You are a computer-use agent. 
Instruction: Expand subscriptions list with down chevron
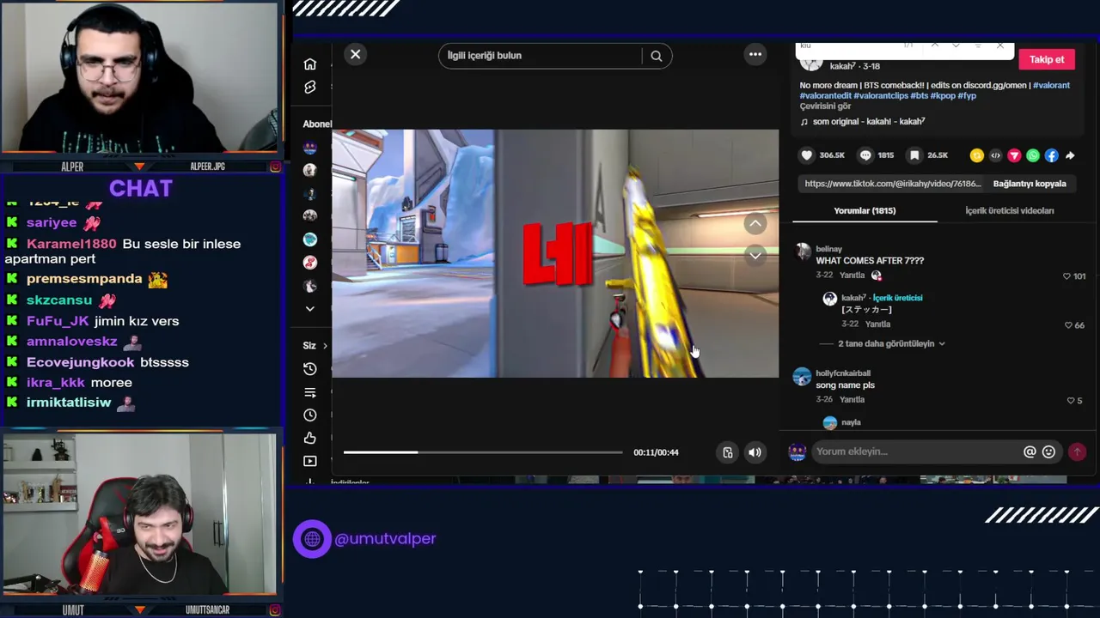point(310,309)
